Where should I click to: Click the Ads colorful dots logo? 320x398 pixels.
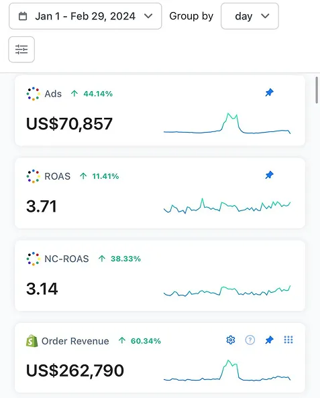pos(34,94)
